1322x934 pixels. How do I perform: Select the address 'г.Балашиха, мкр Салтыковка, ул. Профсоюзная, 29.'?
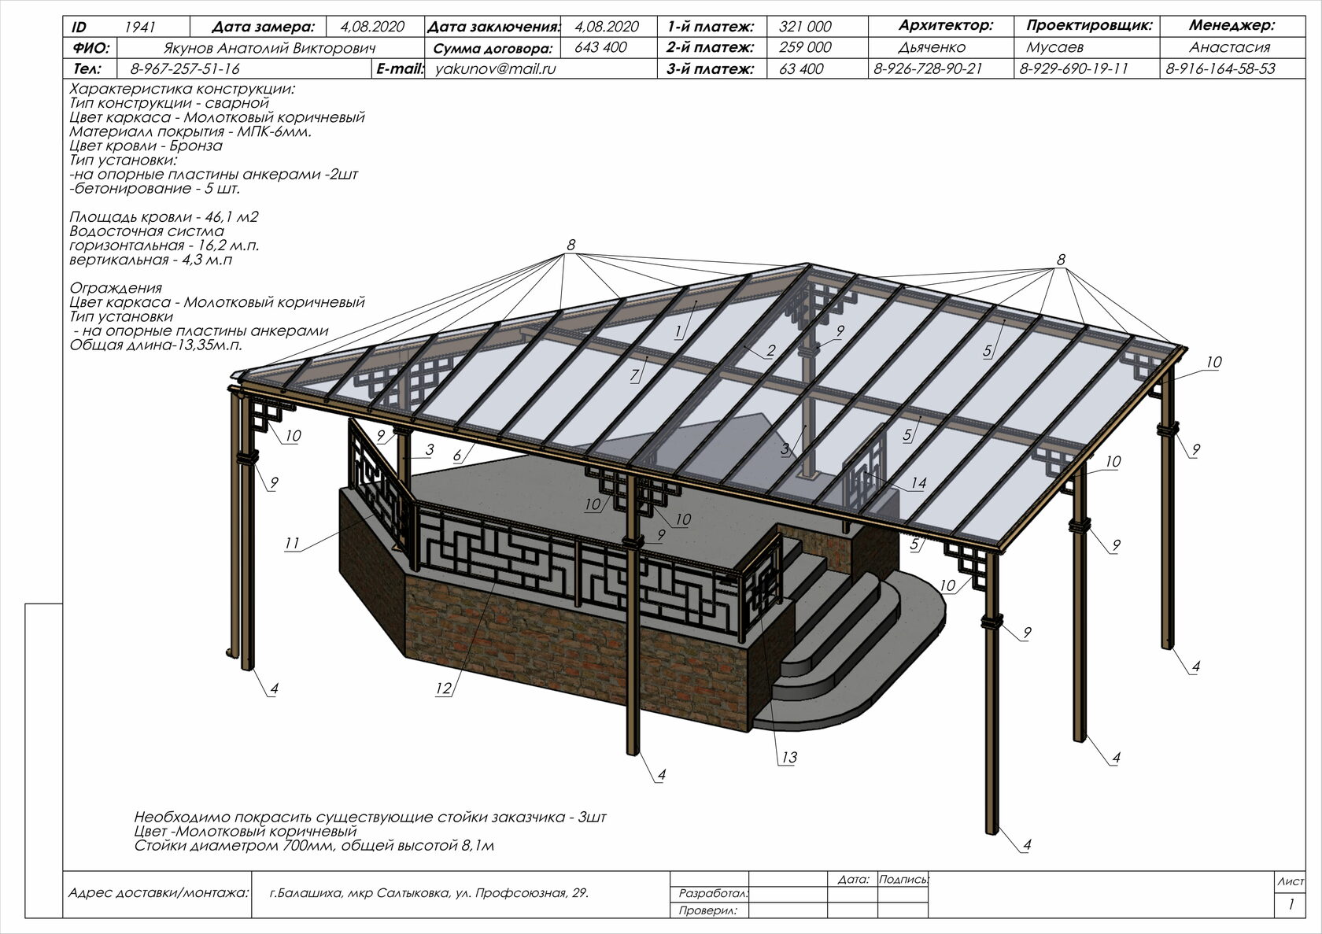(x=429, y=893)
